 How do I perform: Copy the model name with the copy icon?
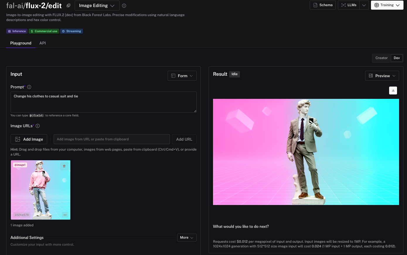69,6
